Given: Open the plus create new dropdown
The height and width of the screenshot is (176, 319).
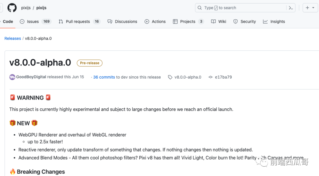Looking at the screenshot, I should [x=310, y=8].
